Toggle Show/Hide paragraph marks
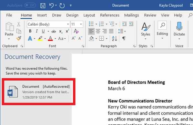The width and height of the screenshot is (193, 125). coord(124,39)
